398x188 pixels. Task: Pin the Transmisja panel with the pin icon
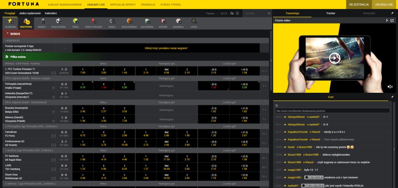pyautogui.click(x=392, y=13)
